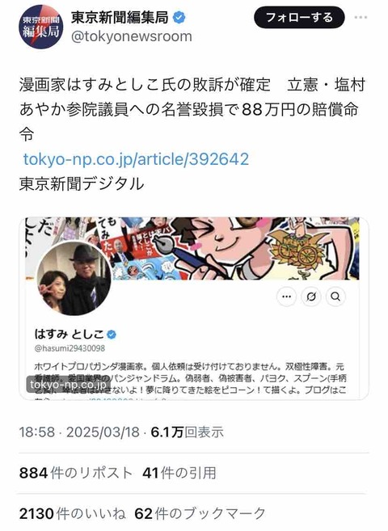Open the @tokyonewsroom handle
Screen dimensions: 388x531
pyautogui.click(x=132, y=36)
